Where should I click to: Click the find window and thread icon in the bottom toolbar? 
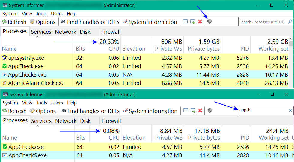click(193, 111)
